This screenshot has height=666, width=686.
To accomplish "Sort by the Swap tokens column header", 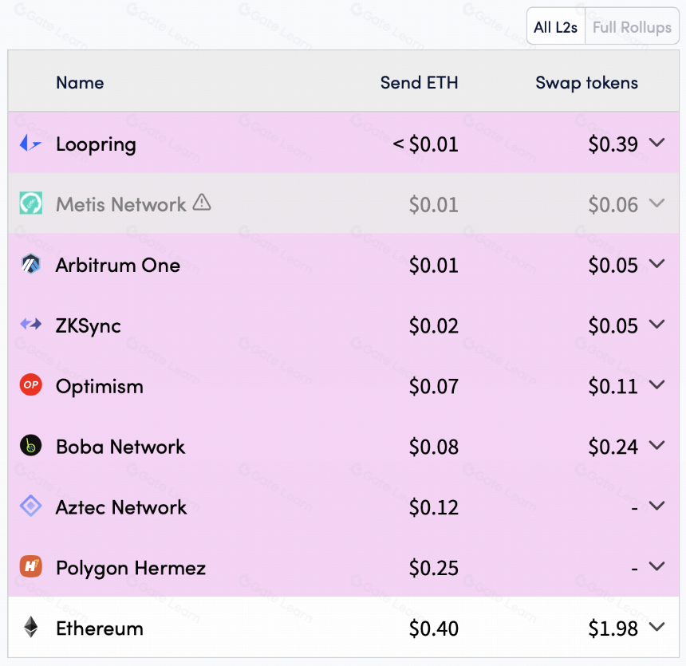I will click(x=586, y=83).
